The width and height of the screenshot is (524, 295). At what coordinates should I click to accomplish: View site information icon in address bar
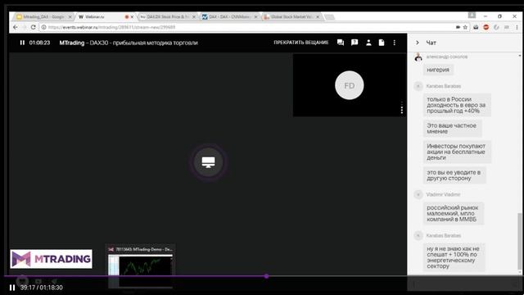43,27
